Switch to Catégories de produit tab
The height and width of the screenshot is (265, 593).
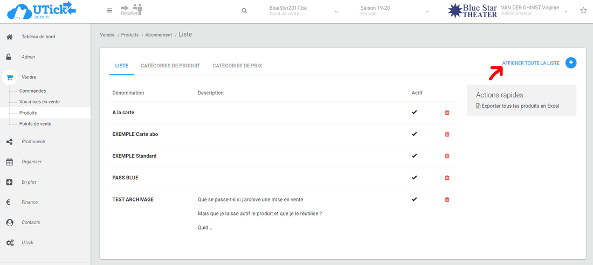170,66
